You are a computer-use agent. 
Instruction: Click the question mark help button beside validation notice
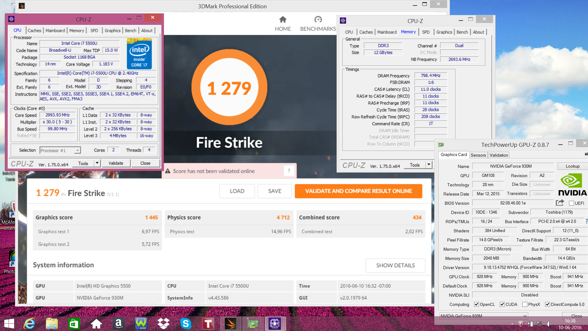(289, 171)
